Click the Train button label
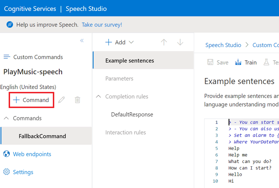The height and width of the screenshot is (188, 279). [251, 62]
